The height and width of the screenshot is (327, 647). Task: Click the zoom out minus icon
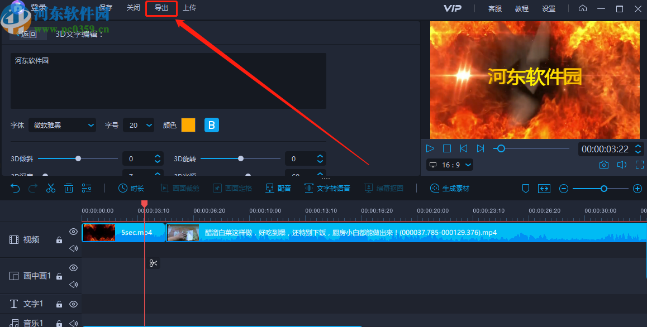[x=564, y=189]
